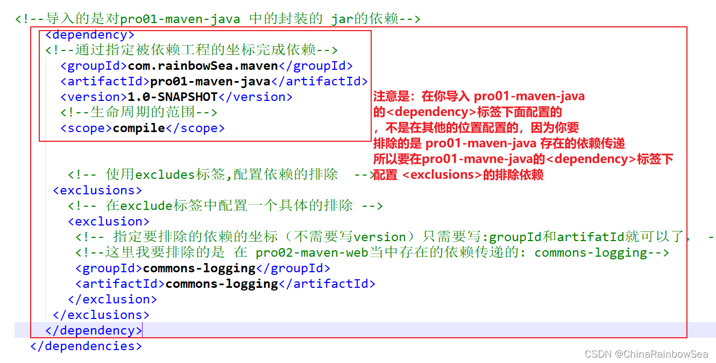Click the closing </exclusion> tag
This screenshot has height=363, width=716.
tap(112, 300)
